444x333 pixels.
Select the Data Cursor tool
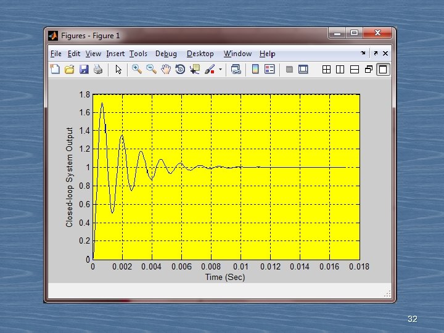[195, 69]
